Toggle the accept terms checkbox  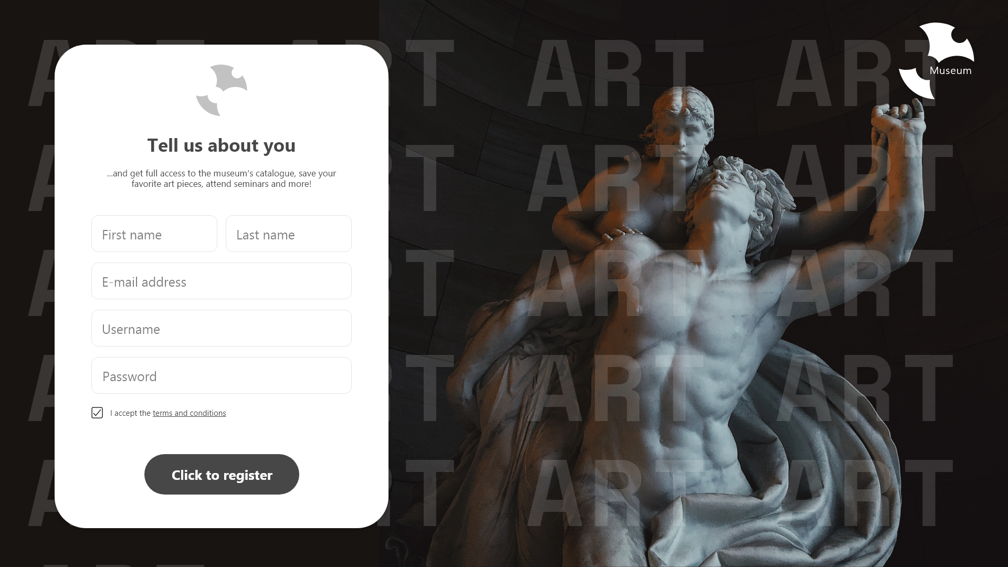click(97, 413)
